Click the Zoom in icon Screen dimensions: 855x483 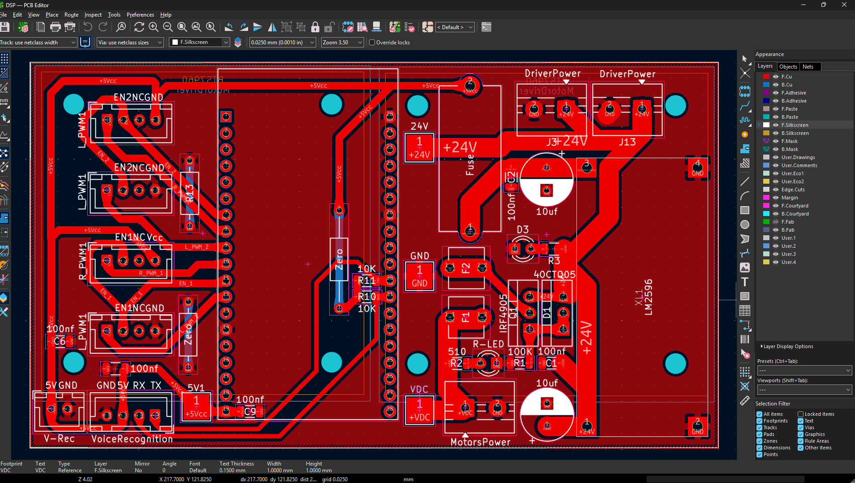coord(154,27)
